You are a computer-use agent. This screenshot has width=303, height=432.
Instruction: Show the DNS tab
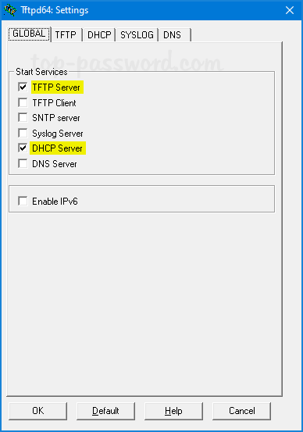click(x=174, y=35)
